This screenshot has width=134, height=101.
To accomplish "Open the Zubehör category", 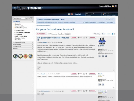I will click(18, 40).
